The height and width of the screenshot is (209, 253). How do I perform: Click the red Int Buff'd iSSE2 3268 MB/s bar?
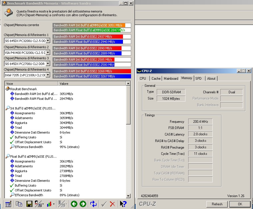tap(92, 71)
